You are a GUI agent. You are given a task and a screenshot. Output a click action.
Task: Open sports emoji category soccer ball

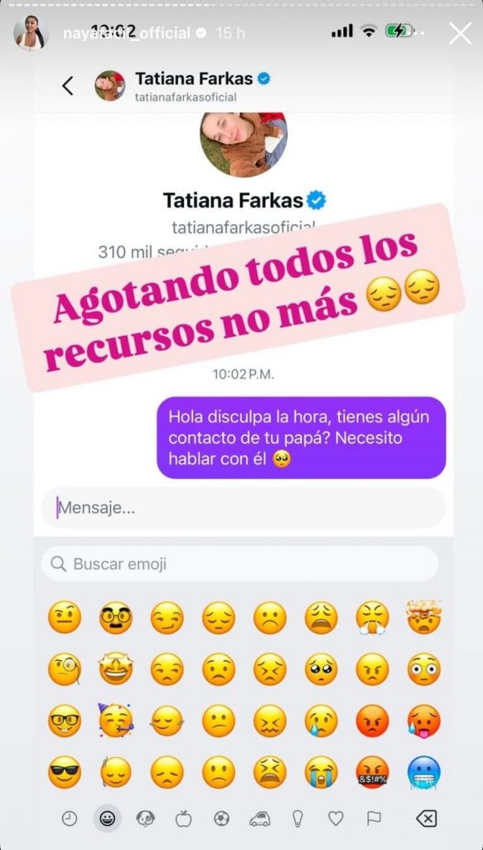point(222,818)
